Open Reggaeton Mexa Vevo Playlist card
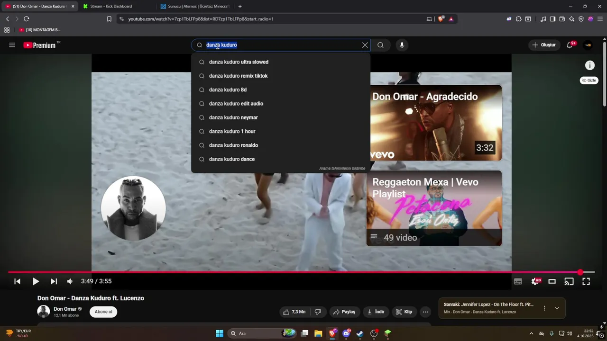The width and height of the screenshot is (607, 341). coord(434,208)
